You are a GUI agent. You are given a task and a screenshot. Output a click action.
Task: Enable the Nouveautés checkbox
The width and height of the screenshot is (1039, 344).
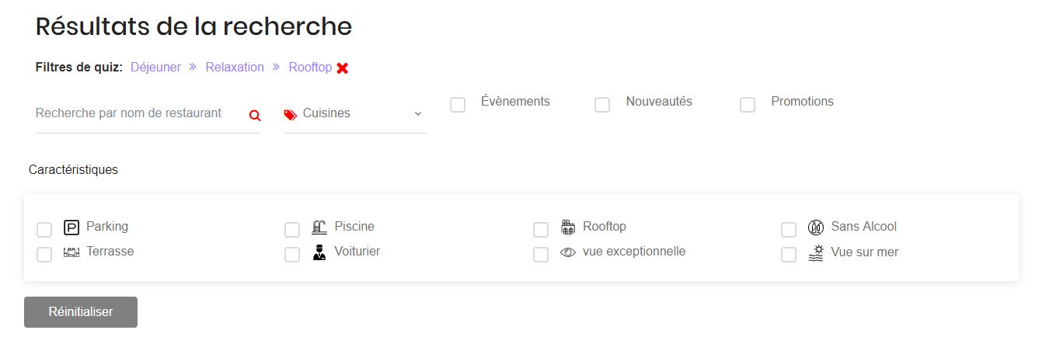pyautogui.click(x=602, y=105)
